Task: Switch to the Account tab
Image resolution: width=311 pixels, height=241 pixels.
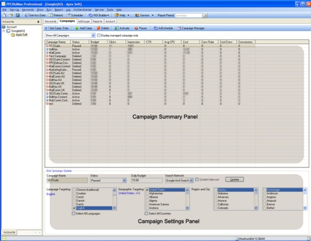Action: point(110,21)
